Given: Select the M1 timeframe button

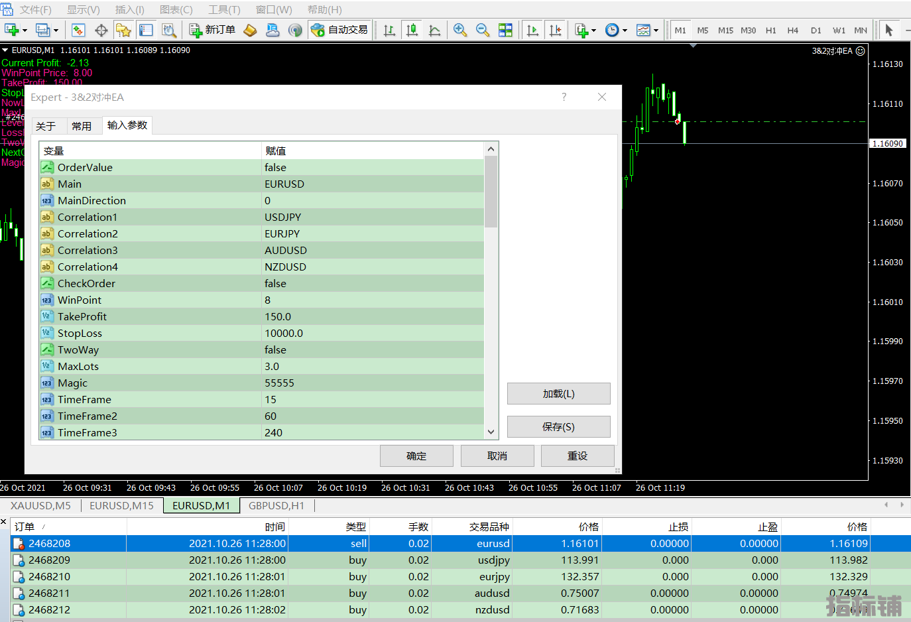Looking at the screenshot, I should (x=680, y=31).
